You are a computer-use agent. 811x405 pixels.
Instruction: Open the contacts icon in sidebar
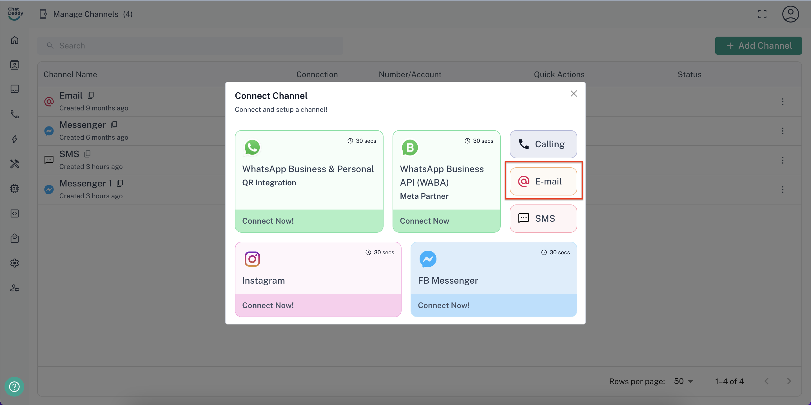pos(14,65)
